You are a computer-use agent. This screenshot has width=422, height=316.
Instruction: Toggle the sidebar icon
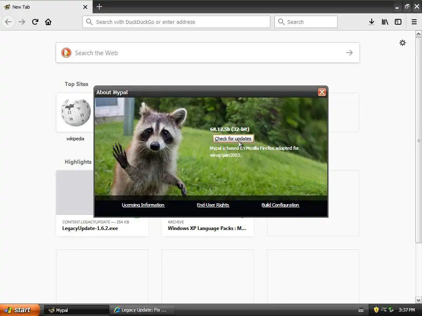398,22
